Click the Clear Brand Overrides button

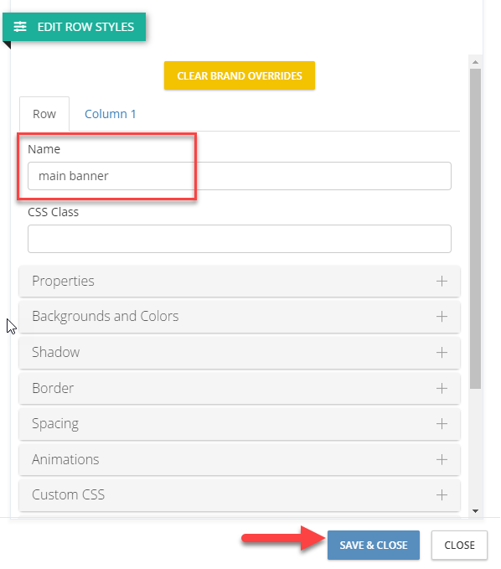pos(240,75)
